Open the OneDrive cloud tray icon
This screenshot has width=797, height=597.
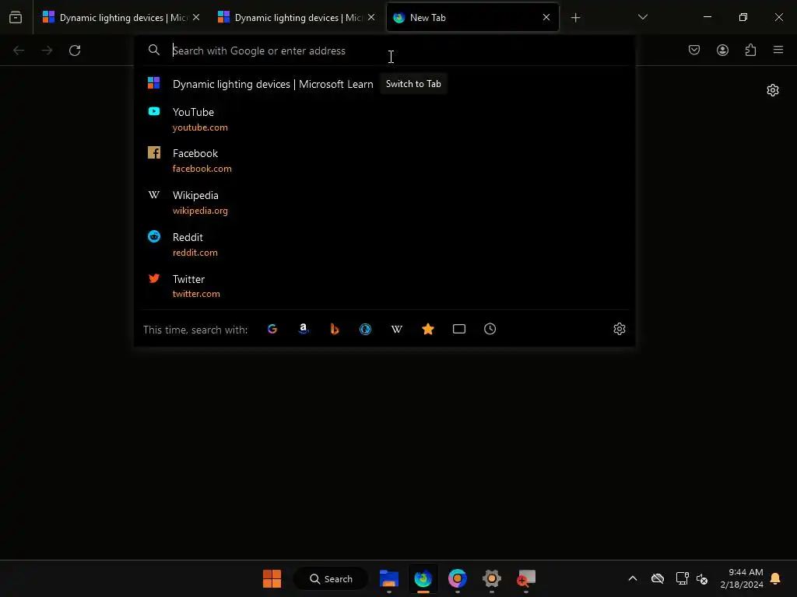tap(657, 578)
